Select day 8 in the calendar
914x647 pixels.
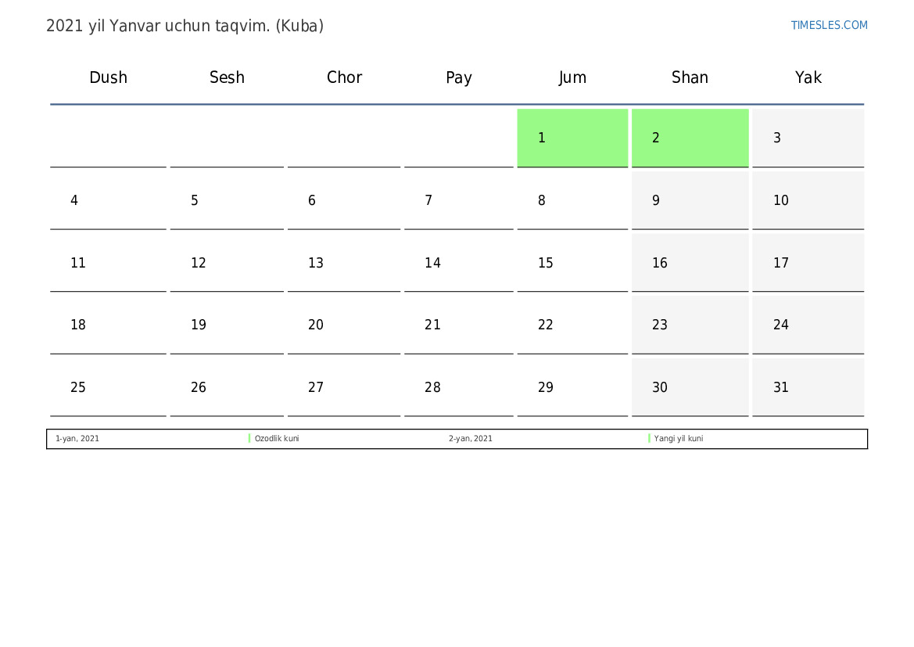click(x=572, y=200)
